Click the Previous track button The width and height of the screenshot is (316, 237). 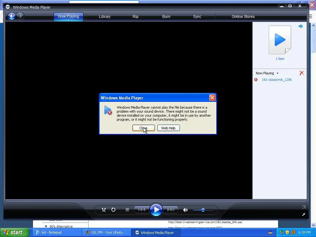point(142,210)
